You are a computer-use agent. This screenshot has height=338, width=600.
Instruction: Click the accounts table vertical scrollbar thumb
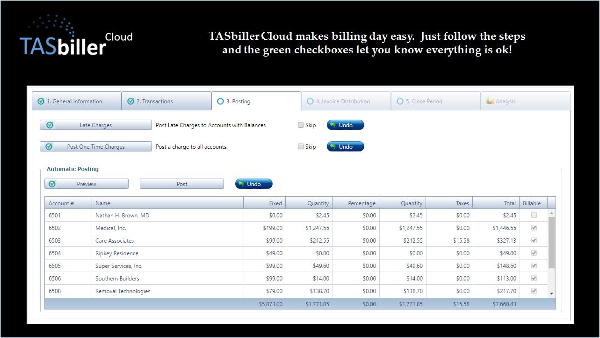(551, 242)
